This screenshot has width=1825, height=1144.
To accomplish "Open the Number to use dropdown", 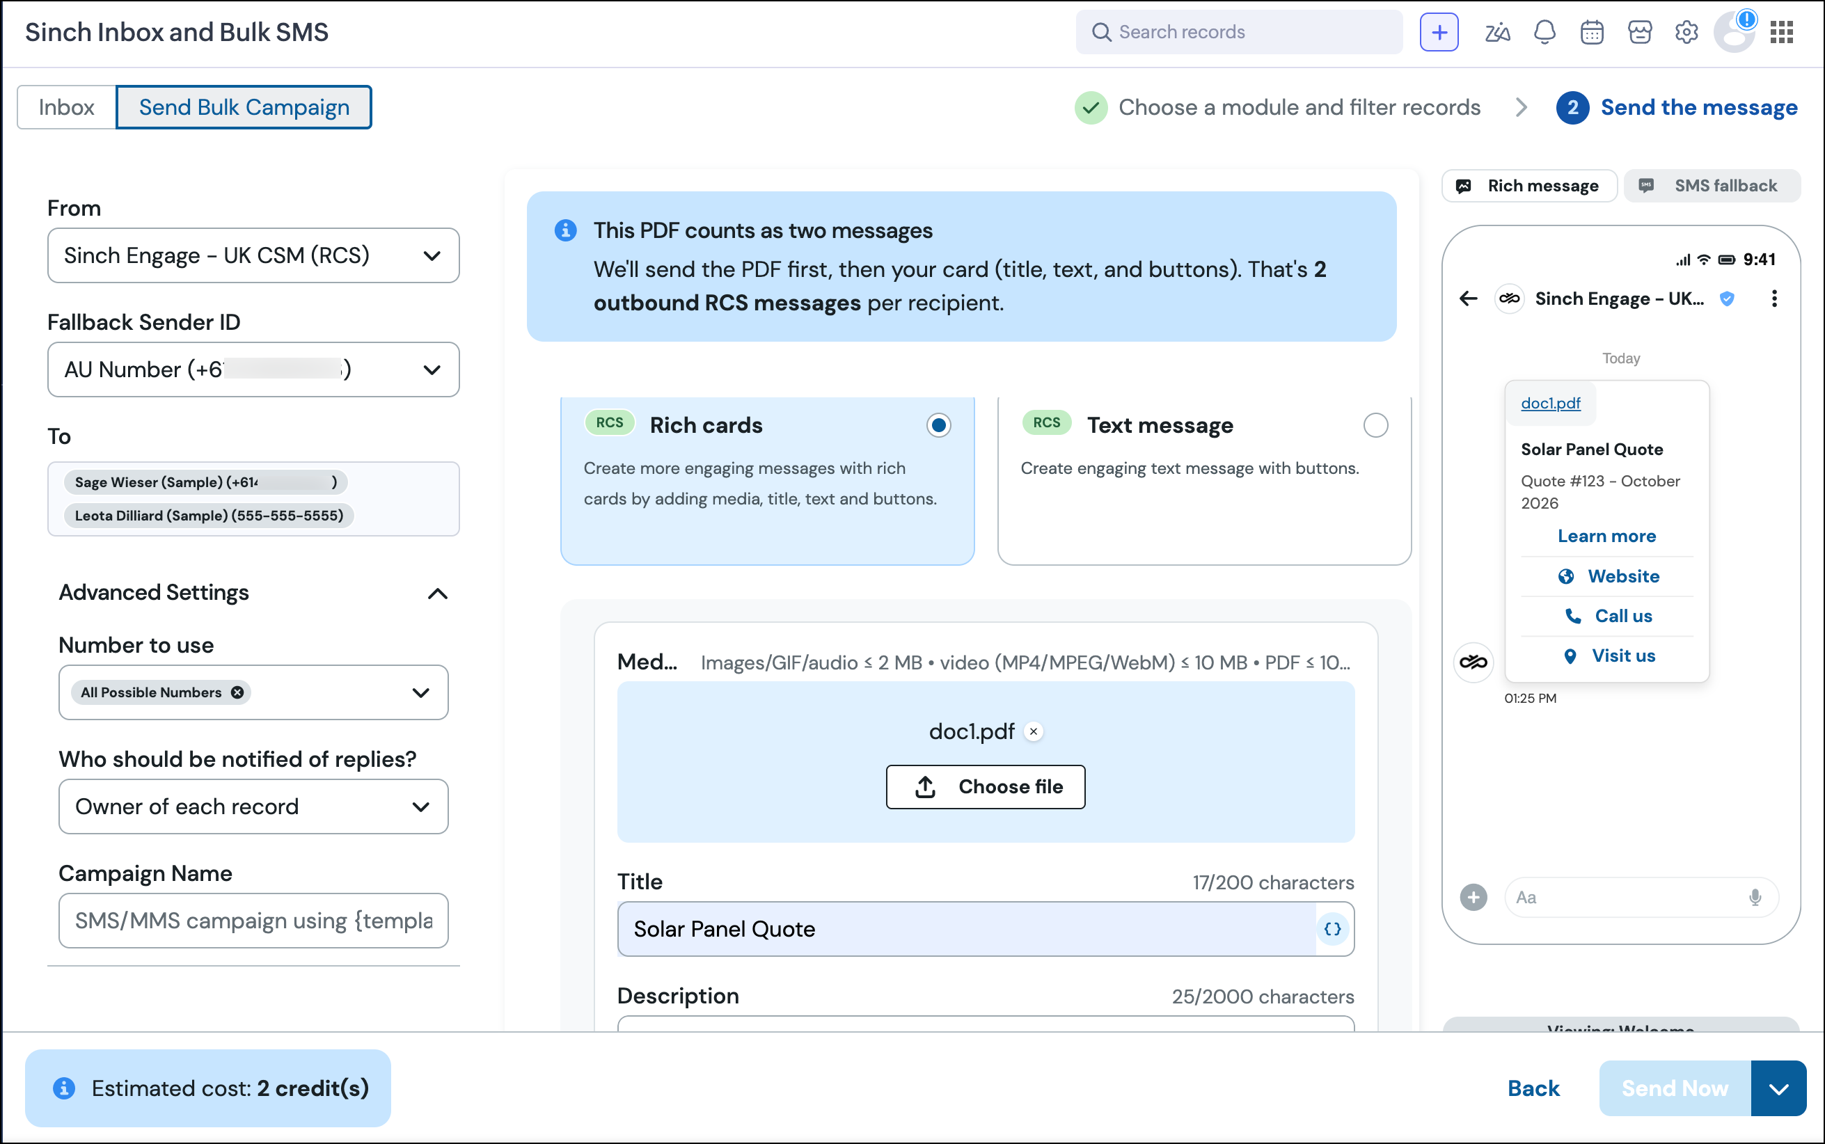I will click(x=253, y=692).
